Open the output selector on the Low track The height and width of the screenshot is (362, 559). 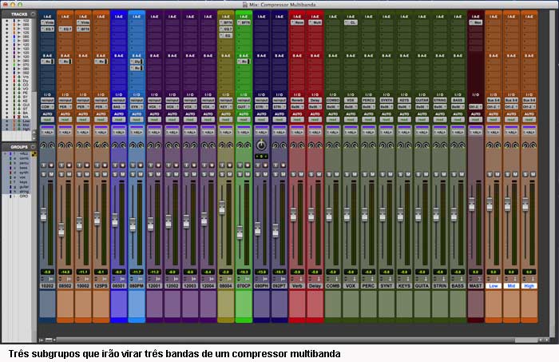494,106
